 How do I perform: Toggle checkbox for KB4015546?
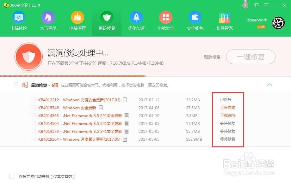[x=33, y=108]
